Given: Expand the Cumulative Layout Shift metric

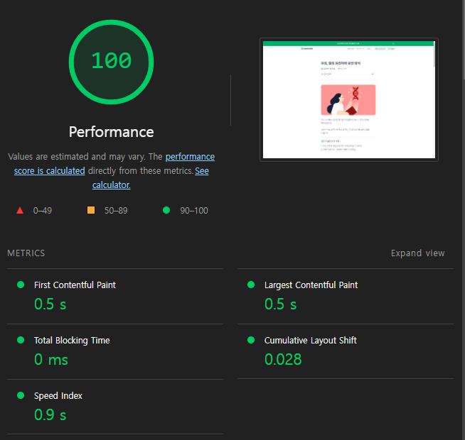Looking at the screenshot, I should (x=346, y=351).
